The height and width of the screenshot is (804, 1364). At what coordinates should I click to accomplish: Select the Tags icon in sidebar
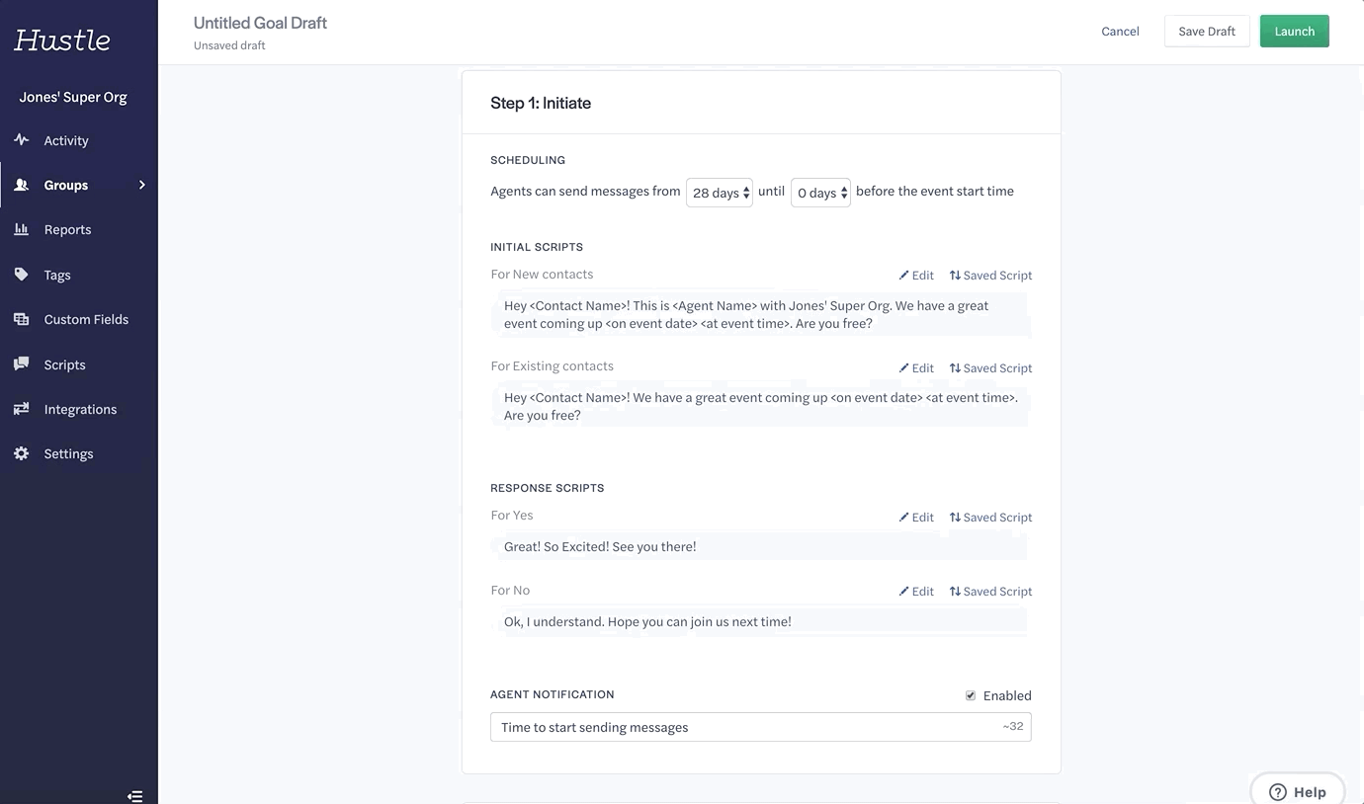tap(22, 275)
